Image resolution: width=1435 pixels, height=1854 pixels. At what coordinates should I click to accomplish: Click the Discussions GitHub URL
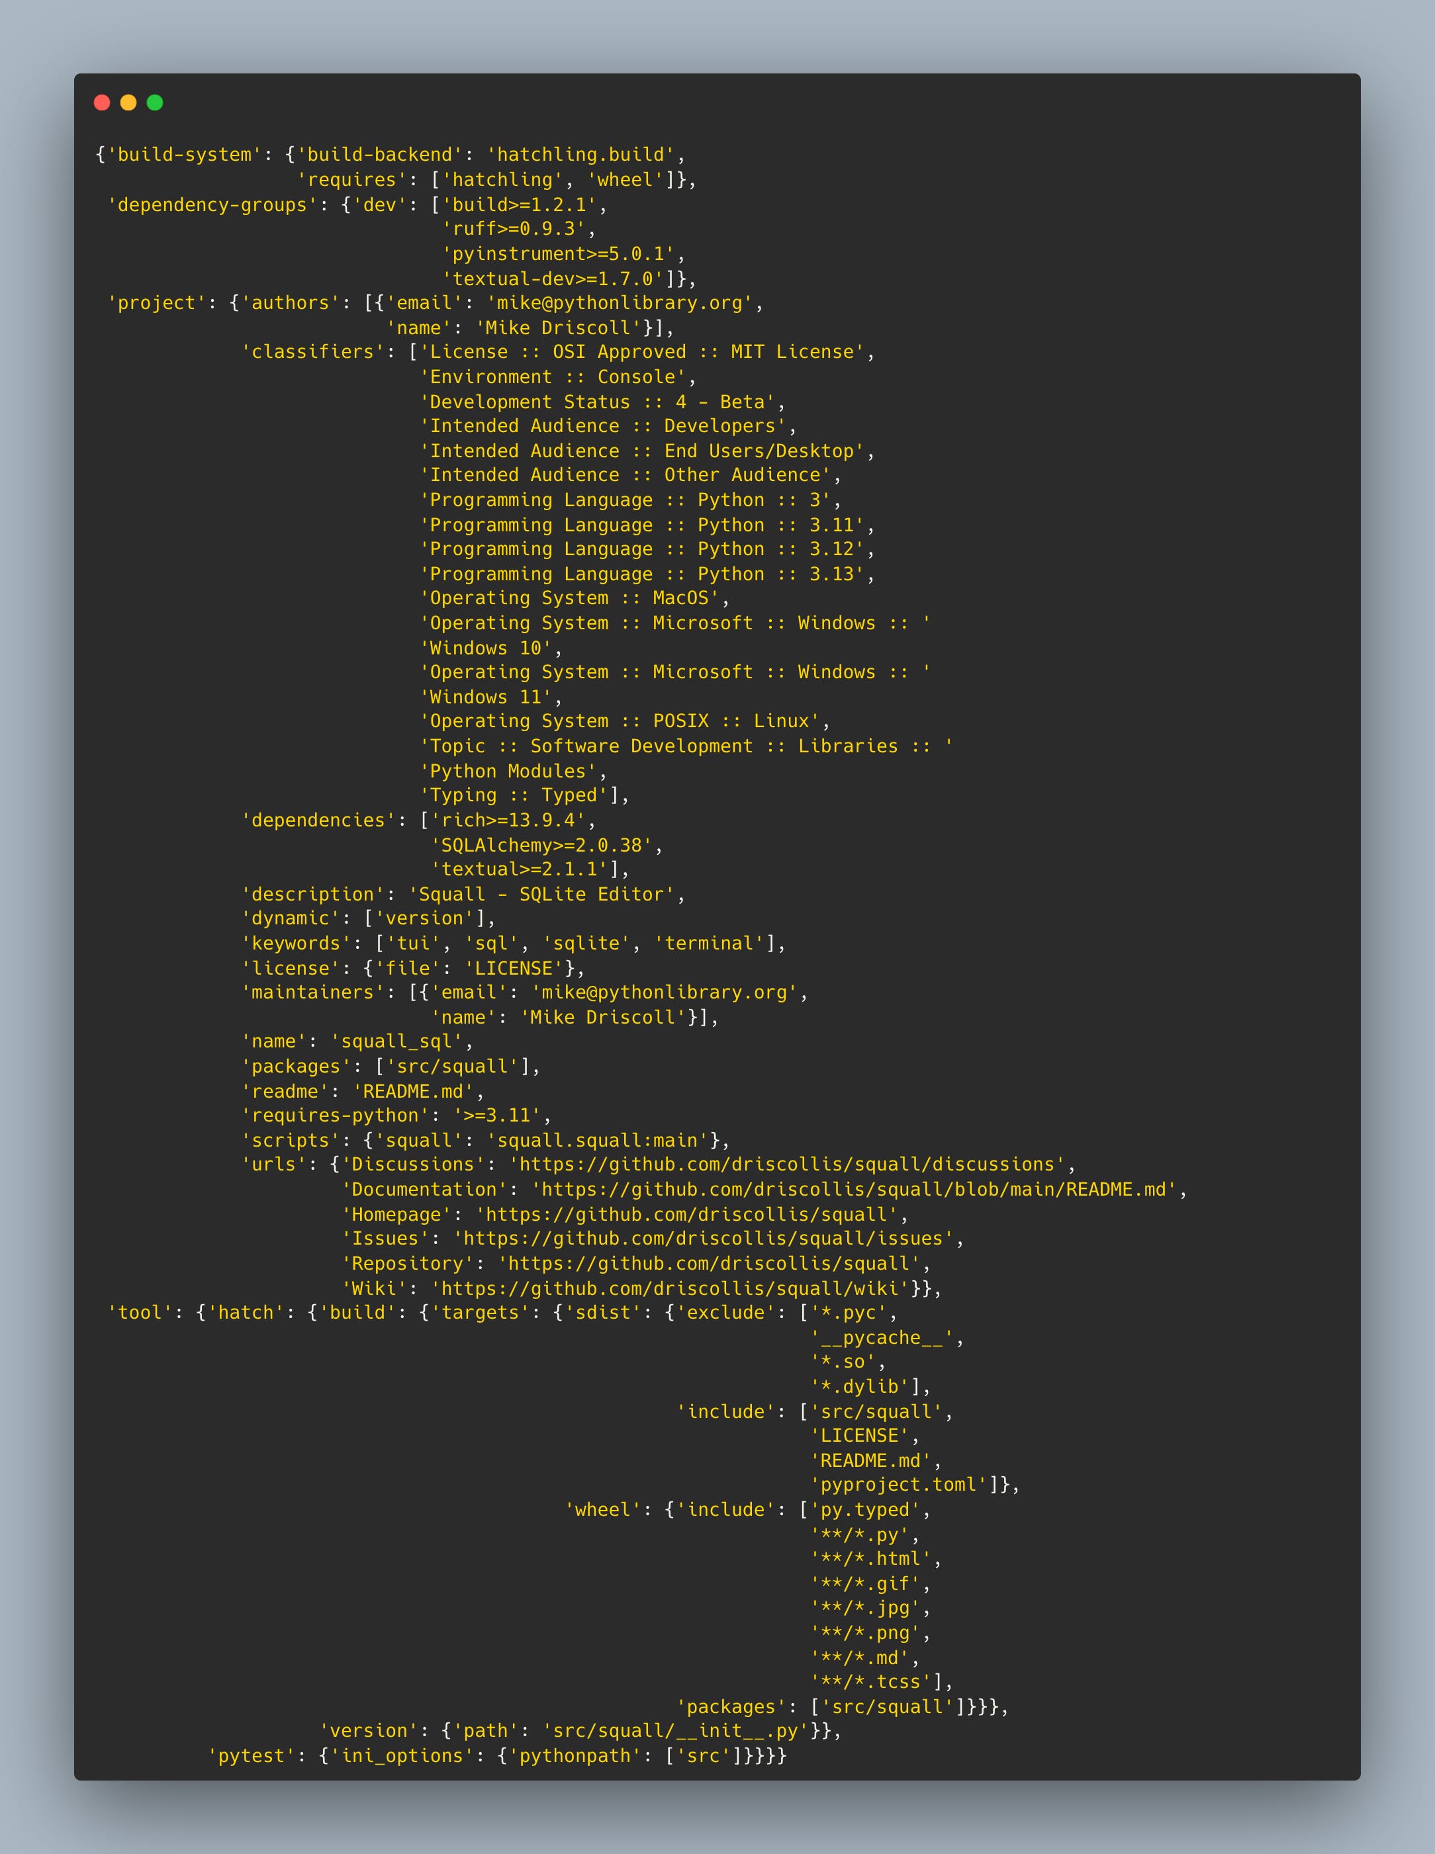[x=786, y=1165]
